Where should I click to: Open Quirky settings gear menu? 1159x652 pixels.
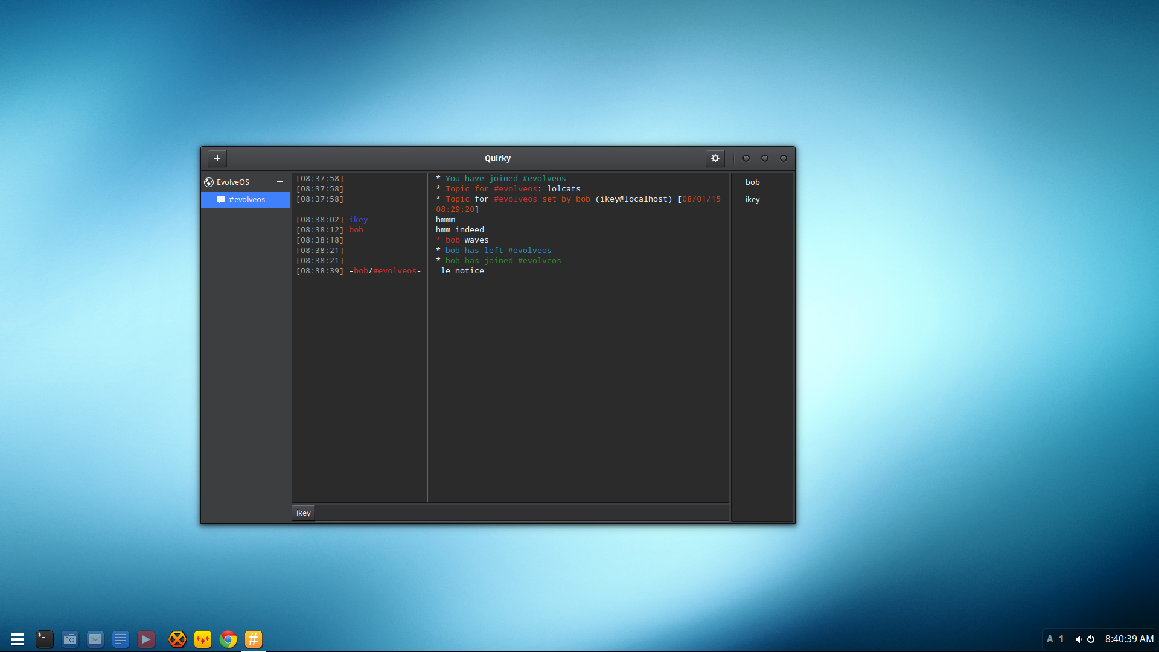point(715,158)
